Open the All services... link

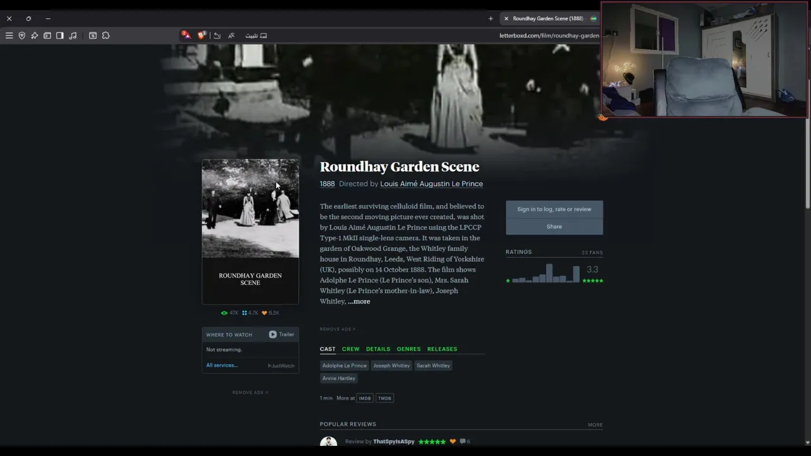222,365
